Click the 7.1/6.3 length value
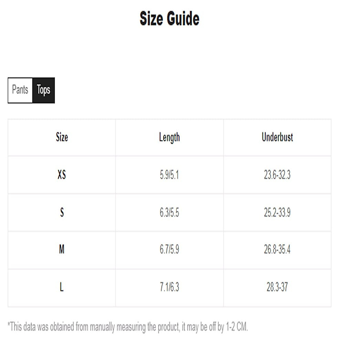 pos(169,287)
